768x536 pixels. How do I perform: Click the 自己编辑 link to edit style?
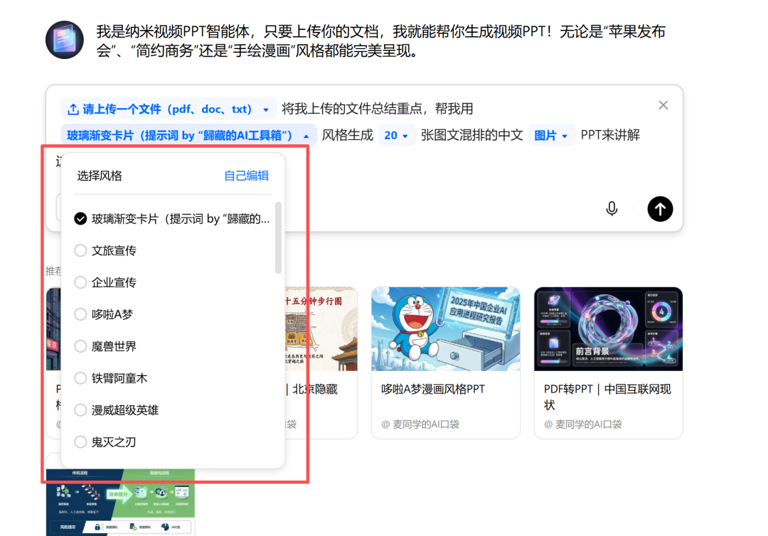coord(245,176)
